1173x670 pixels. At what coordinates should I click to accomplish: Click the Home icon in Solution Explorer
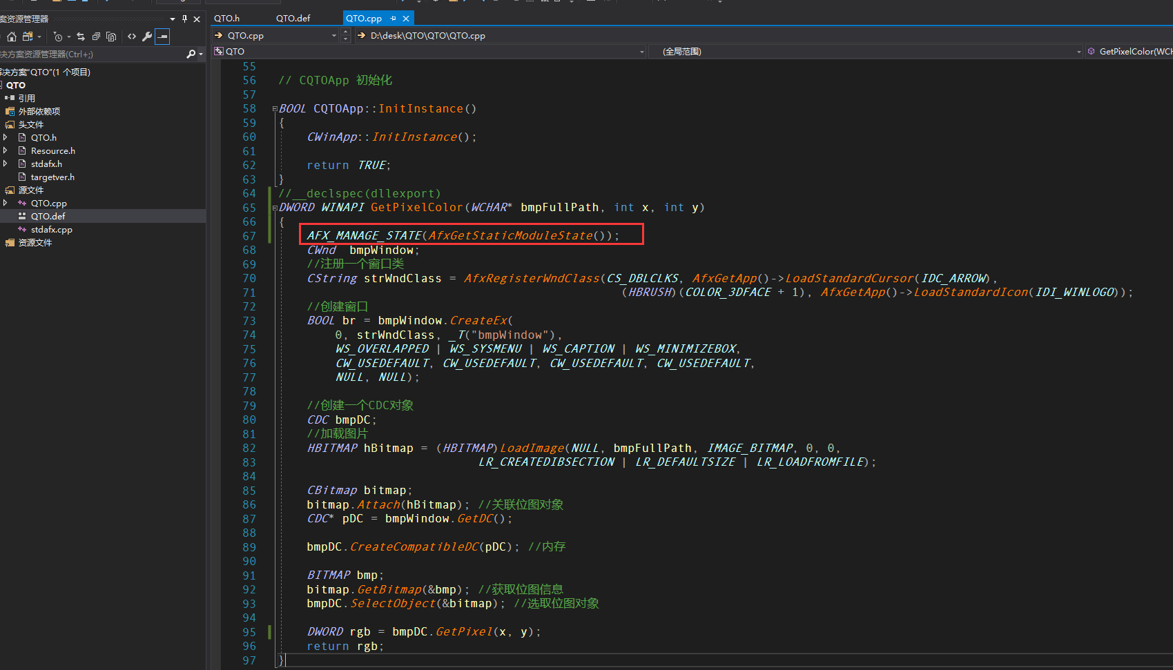[12, 37]
